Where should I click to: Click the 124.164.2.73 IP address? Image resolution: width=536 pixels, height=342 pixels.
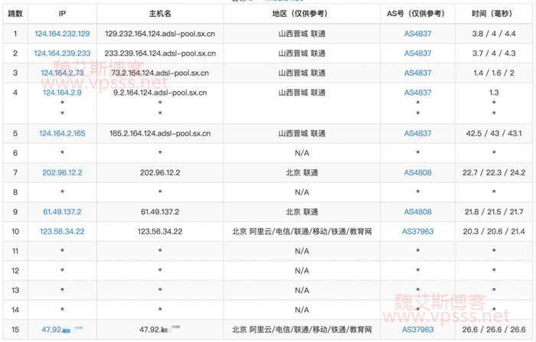[62, 73]
